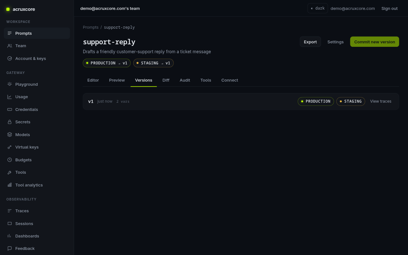This screenshot has height=255, width=408.
Task: Click the Feedback speech bubble icon
Action: click(x=10, y=249)
